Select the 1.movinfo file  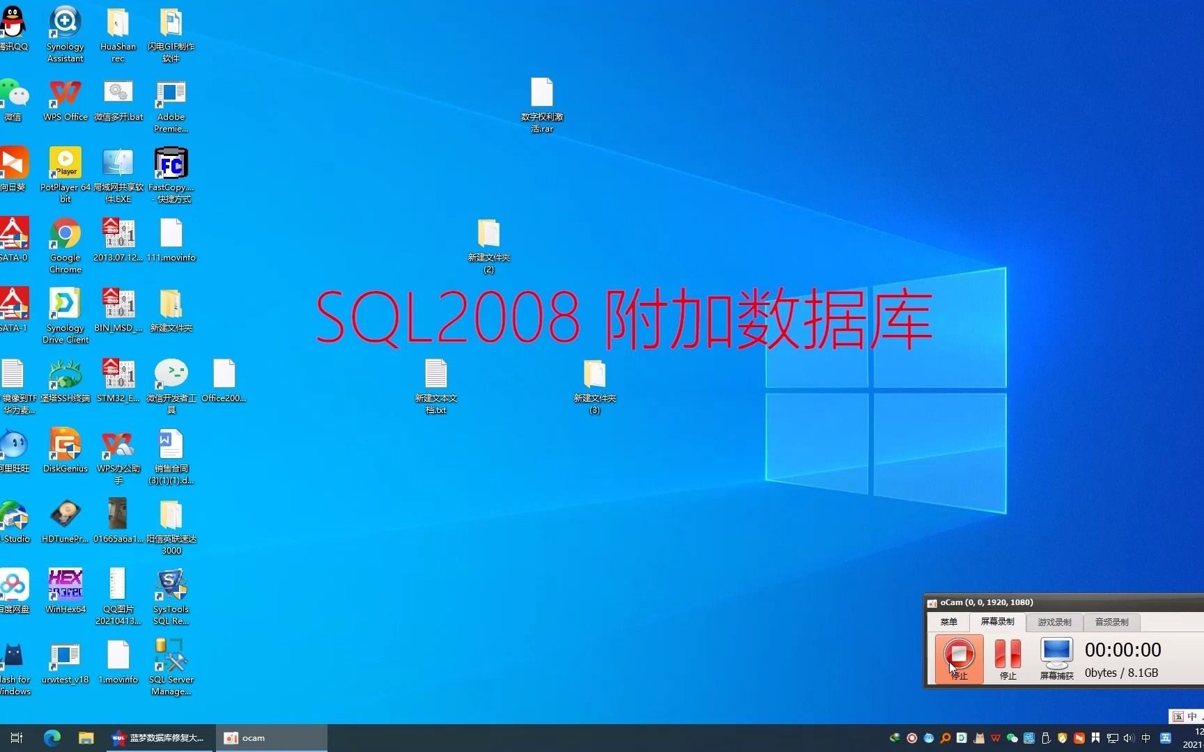118,661
